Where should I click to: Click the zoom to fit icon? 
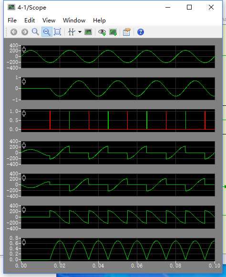[x=57, y=32]
